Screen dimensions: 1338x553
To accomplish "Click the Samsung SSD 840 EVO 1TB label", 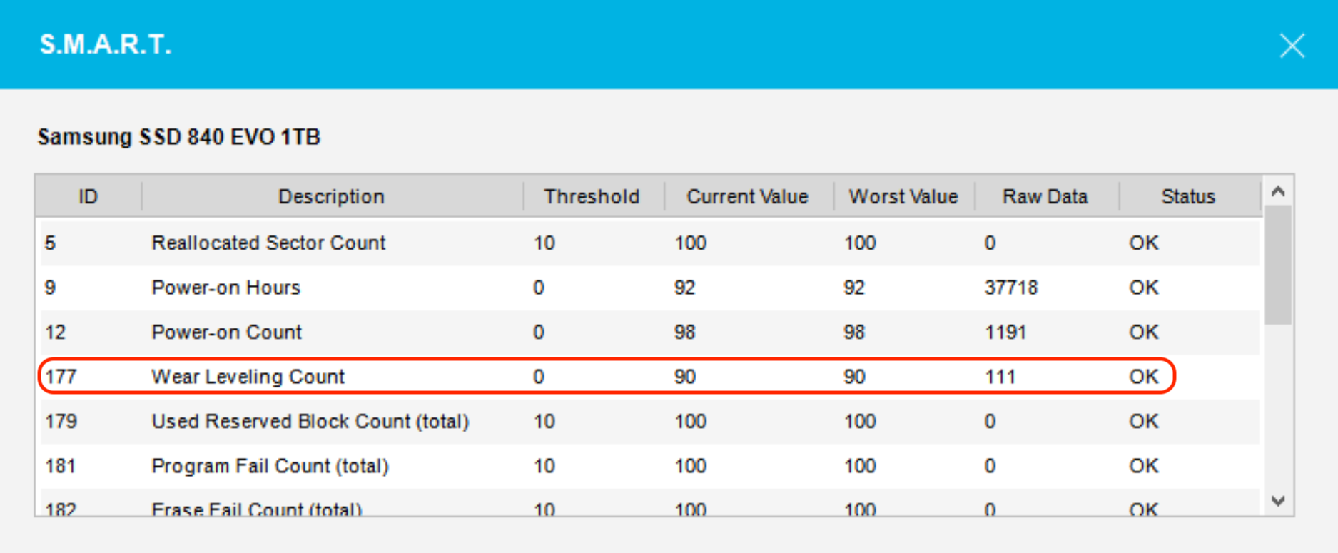I will click(178, 137).
